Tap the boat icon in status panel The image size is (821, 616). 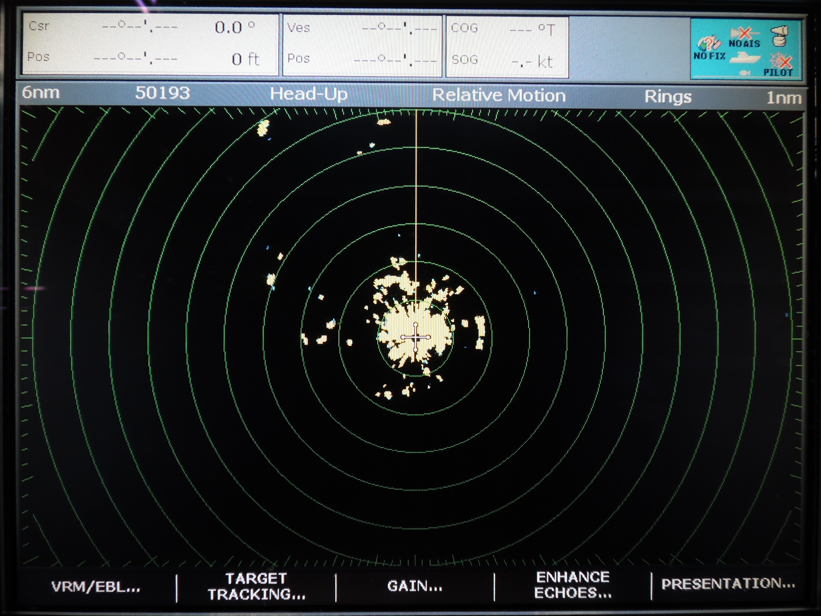(x=745, y=58)
